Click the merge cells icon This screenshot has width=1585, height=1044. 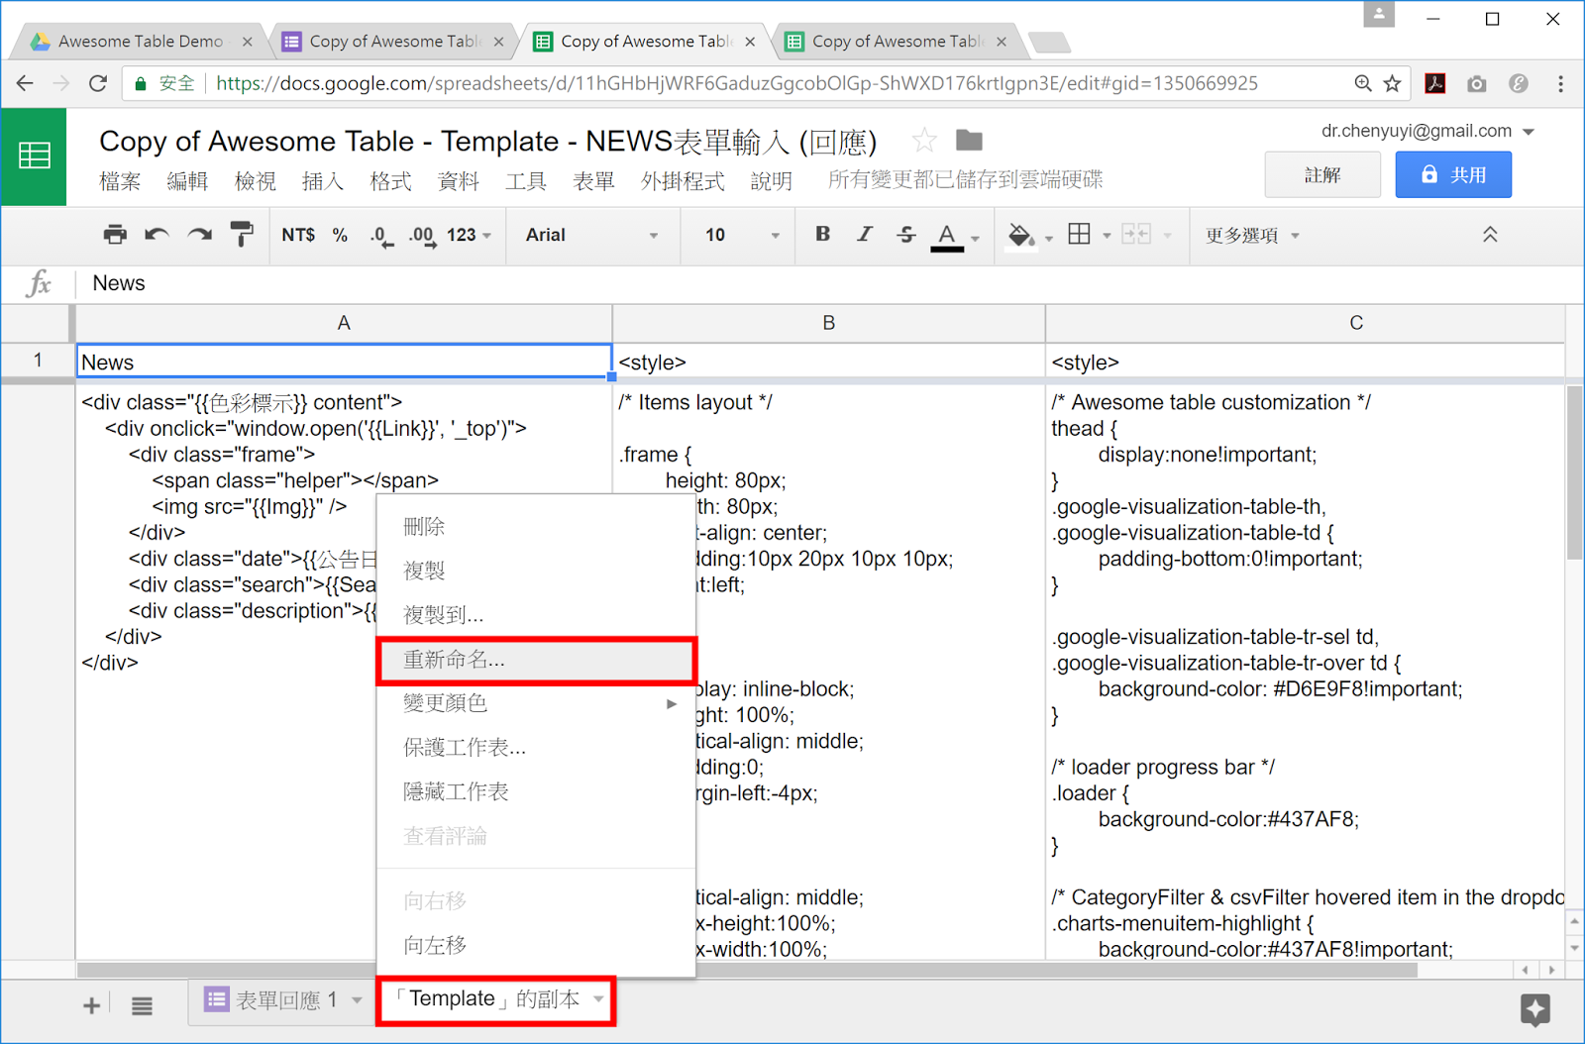tap(1136, 235)
